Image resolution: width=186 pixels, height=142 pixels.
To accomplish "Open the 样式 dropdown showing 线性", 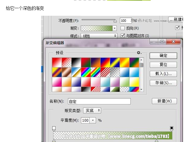I will tap(99, 36).
